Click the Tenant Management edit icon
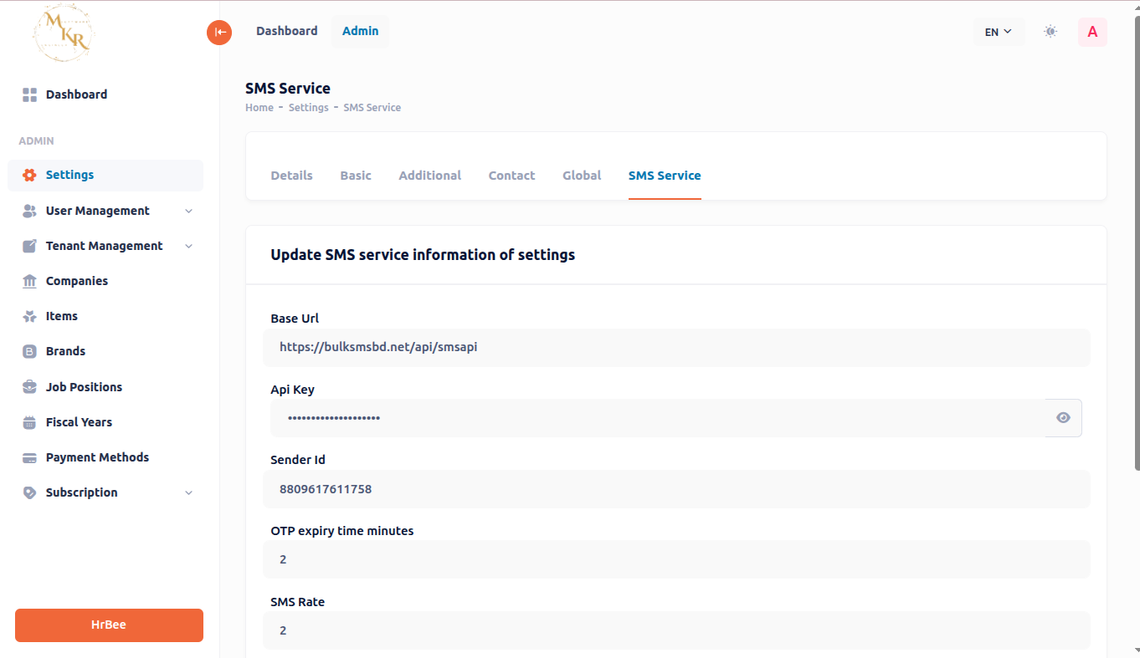The width and height of the screenshot is (1140, 658). (30, 246)
